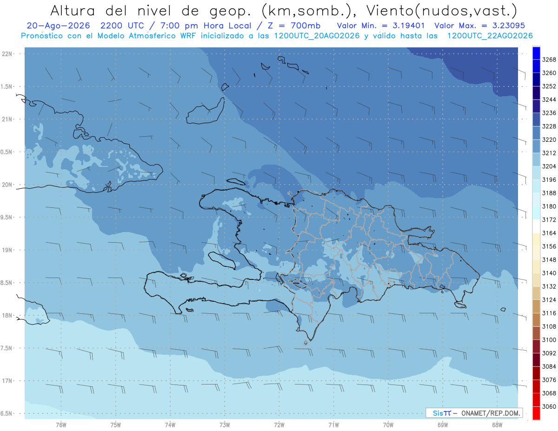This screenshot has width=558, height=431.
Task: Click the '76W' longitude label
Action: coord(61,425)
